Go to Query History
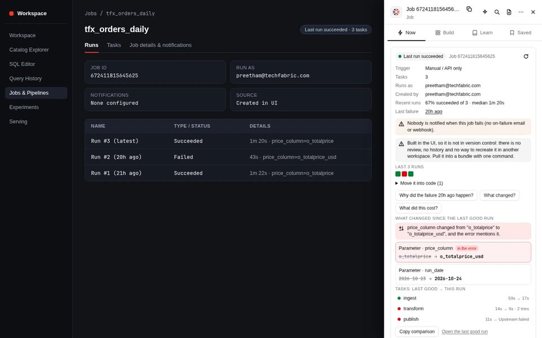Viewport: 542px width, 338px height. pos(36,79)
